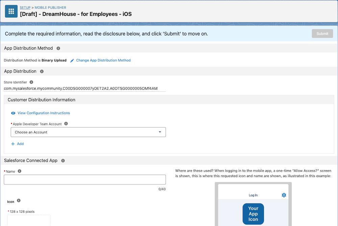Screen dimensions: 338x226
Task: Show info for Apple Developer Team Account
Action: coord(66,124)
